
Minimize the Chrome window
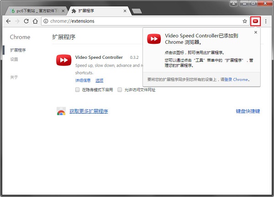245,3
